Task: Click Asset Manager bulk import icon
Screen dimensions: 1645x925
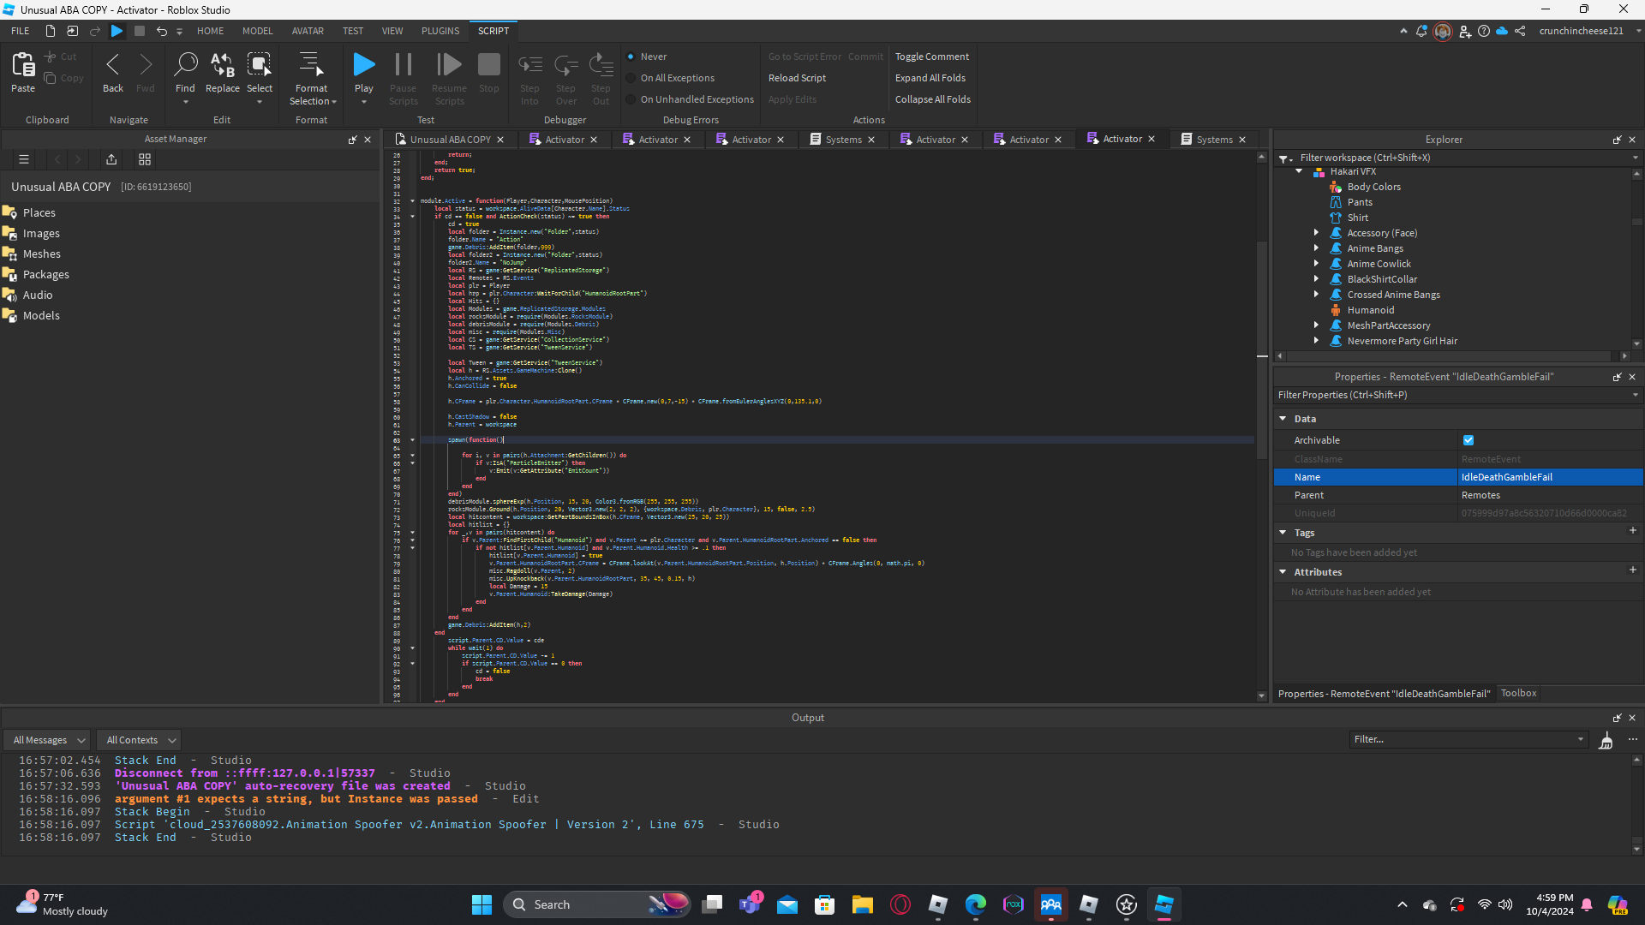Action: (111, 159)
